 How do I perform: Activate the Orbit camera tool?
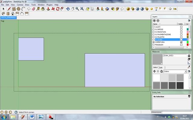coord(68,9)
